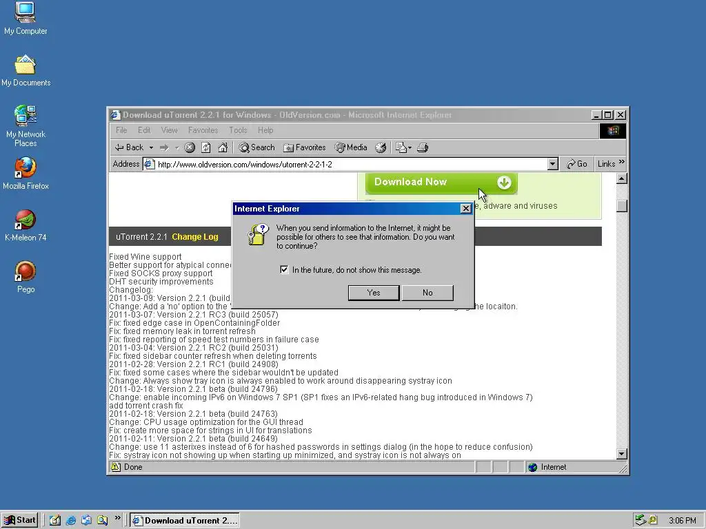This screenshot has height=529, width=706.
Task: Click the green Download Now button
Action: [441, 183]
